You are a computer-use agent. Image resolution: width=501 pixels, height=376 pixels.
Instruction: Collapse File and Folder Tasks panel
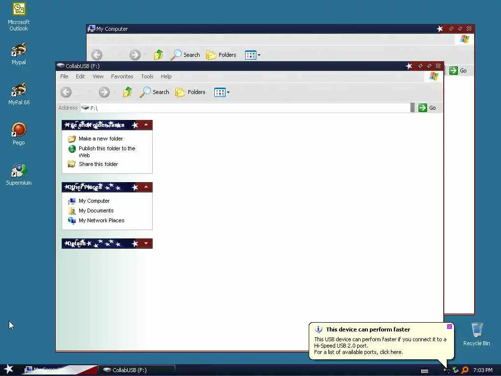pyautogui.click(x=146, y=125)
